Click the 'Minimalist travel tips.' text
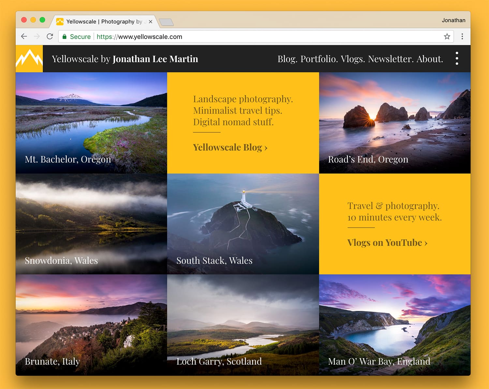Image resolution: width=489 pixels, height=389 pixels. (x=238, y=110)
